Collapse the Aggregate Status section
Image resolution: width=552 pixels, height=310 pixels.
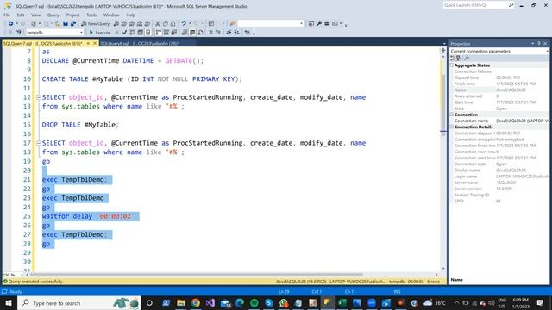[452, 65]
